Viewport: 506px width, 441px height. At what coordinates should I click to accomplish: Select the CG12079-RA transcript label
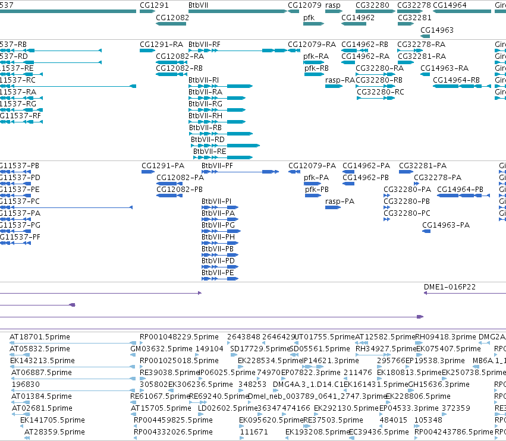click(x=312, y=44)
